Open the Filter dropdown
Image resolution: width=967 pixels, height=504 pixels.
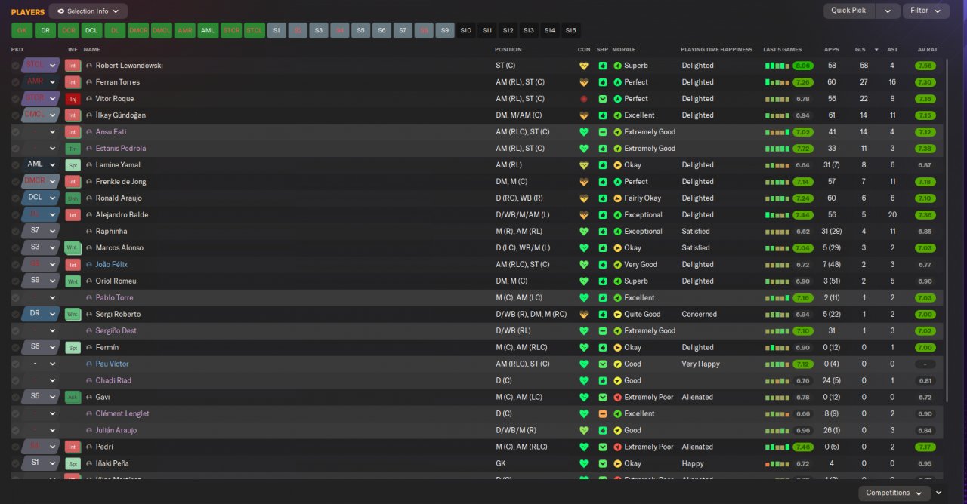925,11
